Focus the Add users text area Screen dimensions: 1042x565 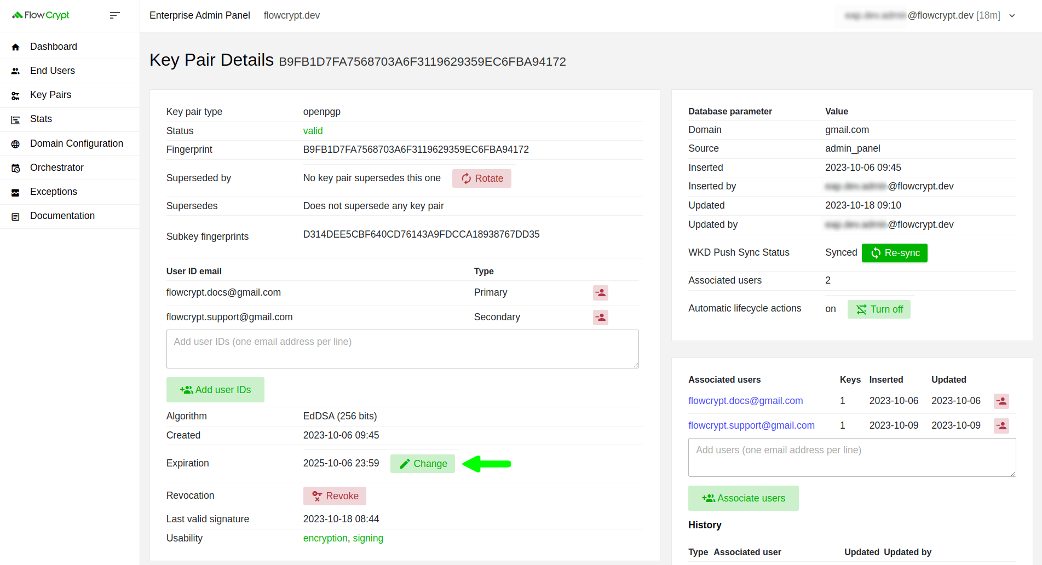[852, 457]
